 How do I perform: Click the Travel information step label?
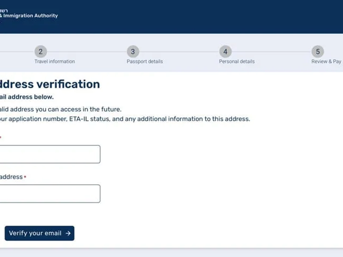55,61
